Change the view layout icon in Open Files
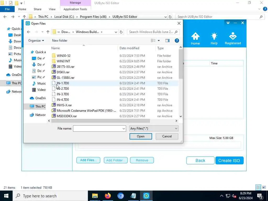The image size is (268, 201). tap(153, 41)
